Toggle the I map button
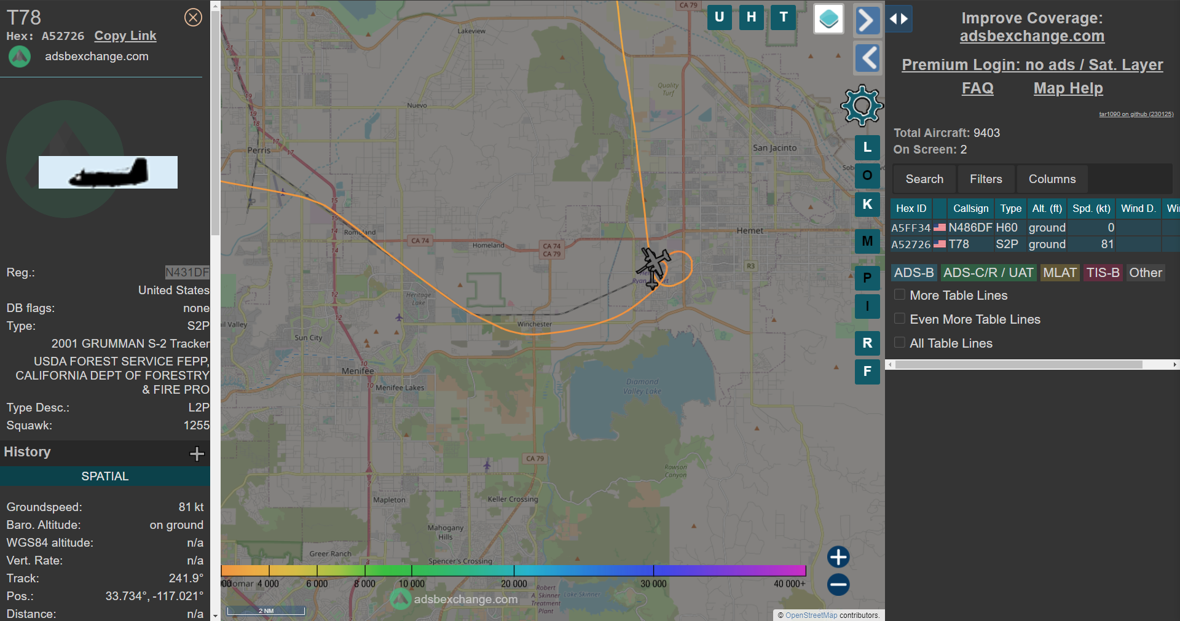Screen dimensions: 1180x621 pos(867,306)
